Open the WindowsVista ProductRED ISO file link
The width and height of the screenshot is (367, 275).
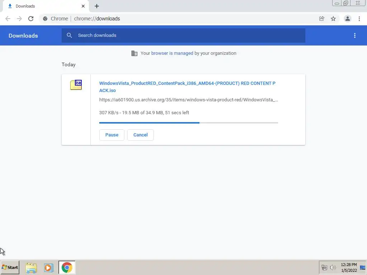click(x=187, y=87)
